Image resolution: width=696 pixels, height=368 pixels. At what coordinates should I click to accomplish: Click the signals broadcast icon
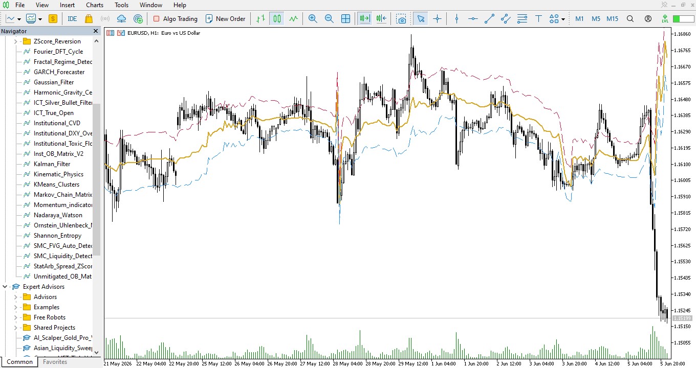[105, 19]
